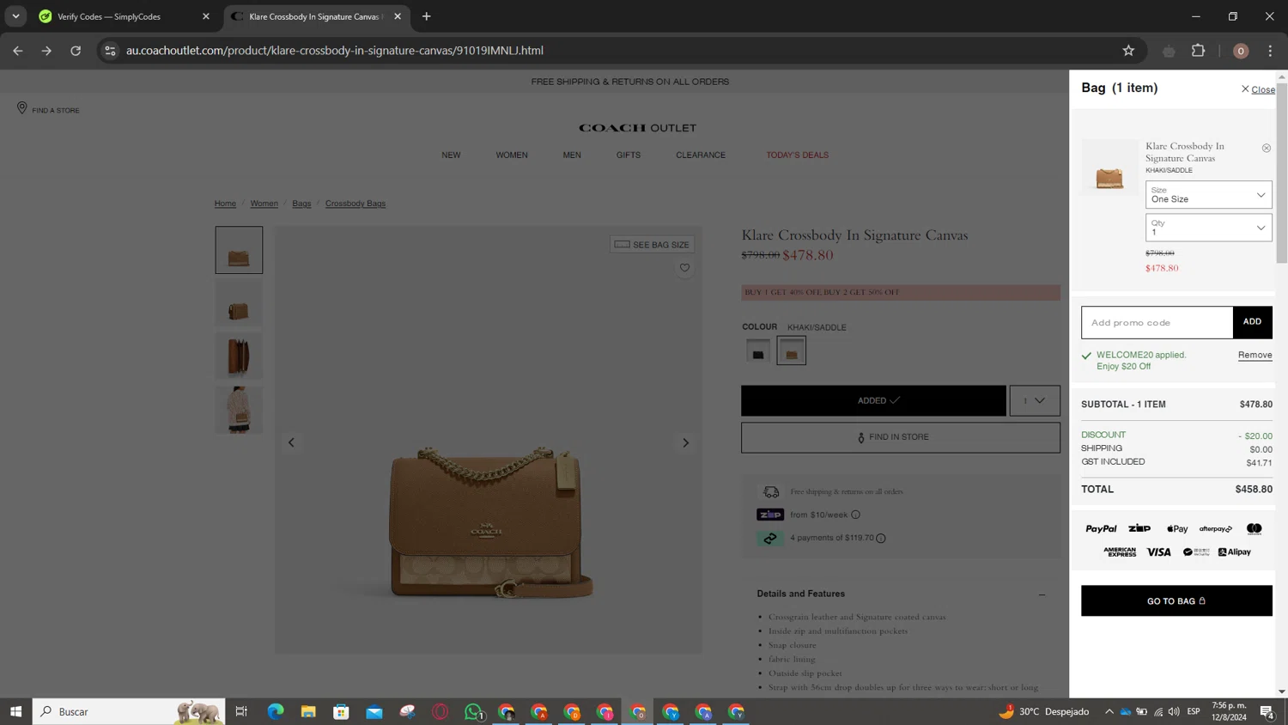
Task: Open the CLEARANCE menu
Action: click(701, 155)
